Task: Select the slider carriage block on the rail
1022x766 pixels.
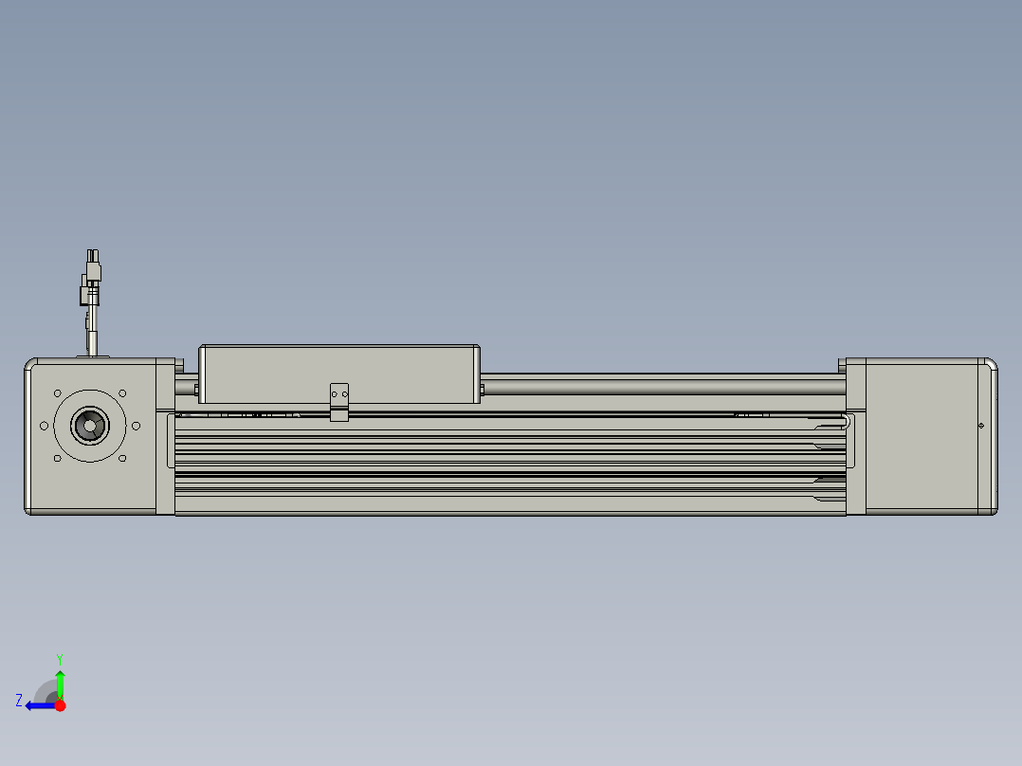Action: 339,374
